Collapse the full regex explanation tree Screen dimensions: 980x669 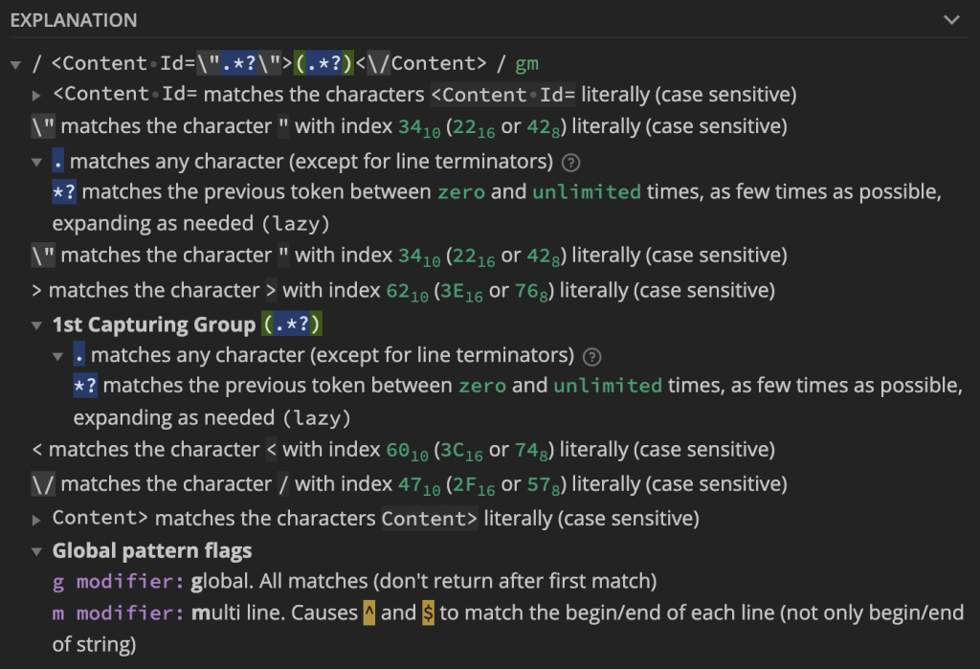click(x=14, y=64)
